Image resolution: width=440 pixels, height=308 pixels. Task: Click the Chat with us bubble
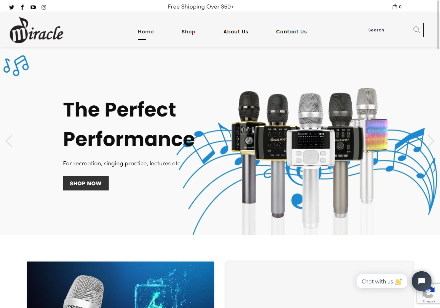(x=381, y=281)
